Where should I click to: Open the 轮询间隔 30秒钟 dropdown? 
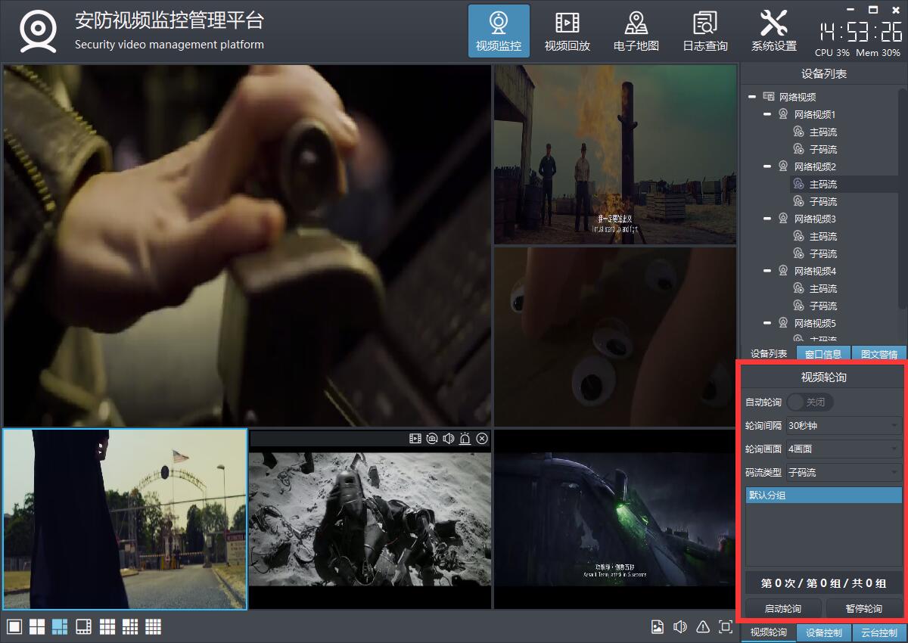point(843,426)
